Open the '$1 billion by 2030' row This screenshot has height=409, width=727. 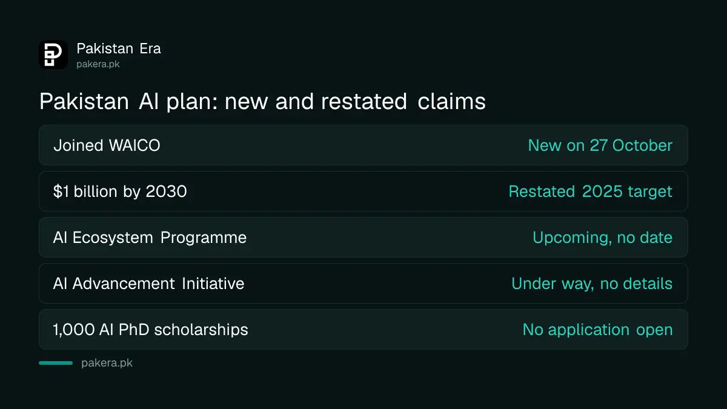click(363, 191)
